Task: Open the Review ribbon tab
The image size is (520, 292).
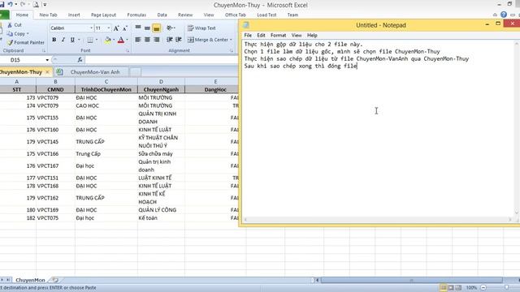Action: coord(185,15)
